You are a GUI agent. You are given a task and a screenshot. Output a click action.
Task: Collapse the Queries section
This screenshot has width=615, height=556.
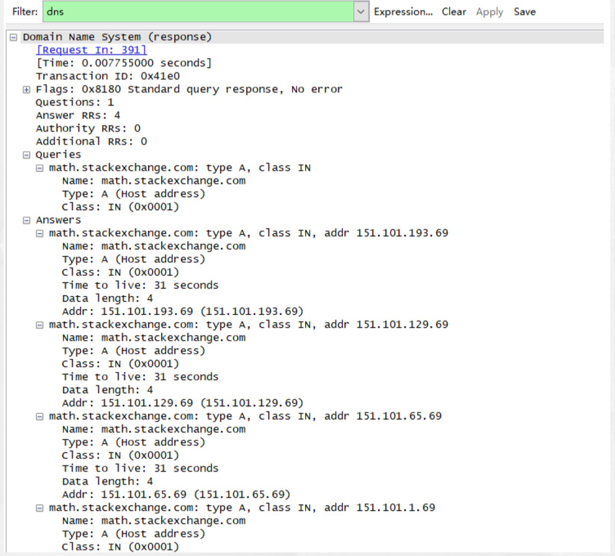click(27, 155)
